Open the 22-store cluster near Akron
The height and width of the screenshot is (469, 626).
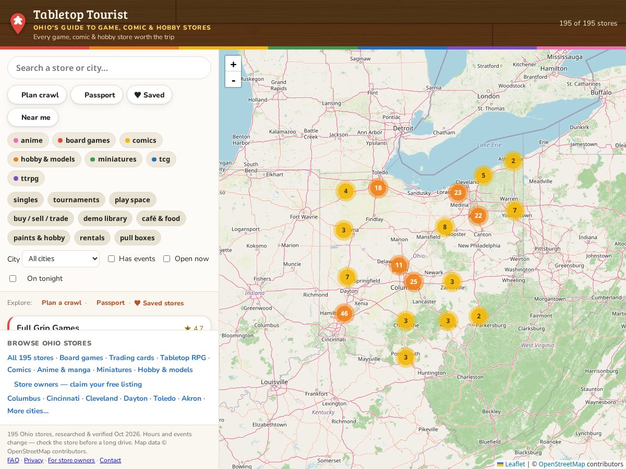click(x=478, y=216)
